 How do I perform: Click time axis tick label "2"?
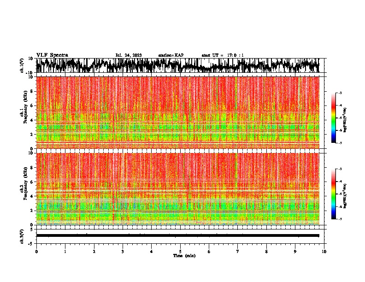pyautogui.click(x=94, y=252)
